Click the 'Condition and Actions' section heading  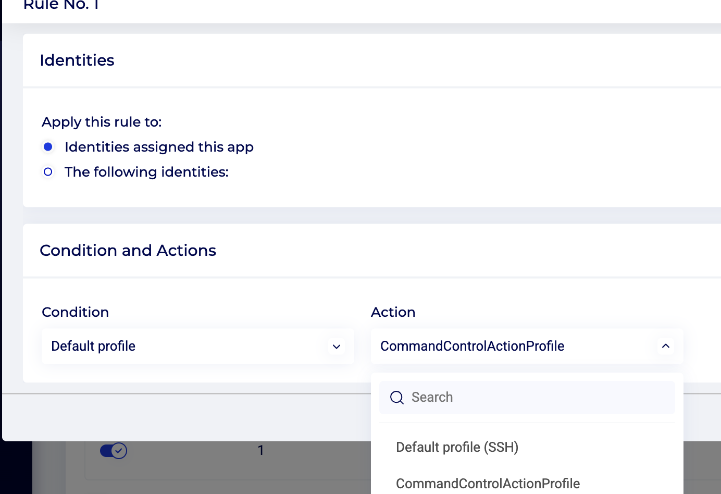[x=128, y=251]
